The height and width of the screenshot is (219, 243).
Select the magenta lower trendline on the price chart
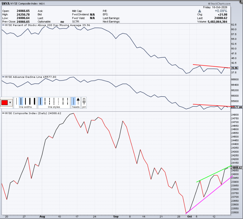pyautogui.click(x=209, y=195)
